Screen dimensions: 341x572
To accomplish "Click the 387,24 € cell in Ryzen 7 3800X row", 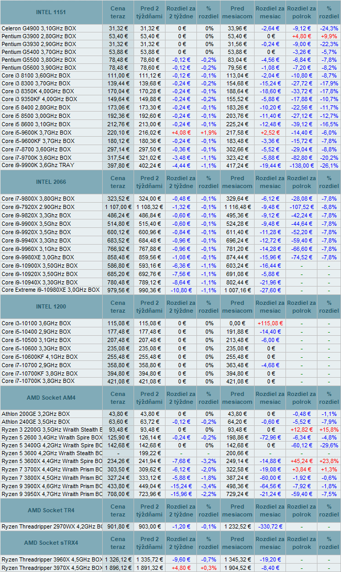I will (237, 478).
